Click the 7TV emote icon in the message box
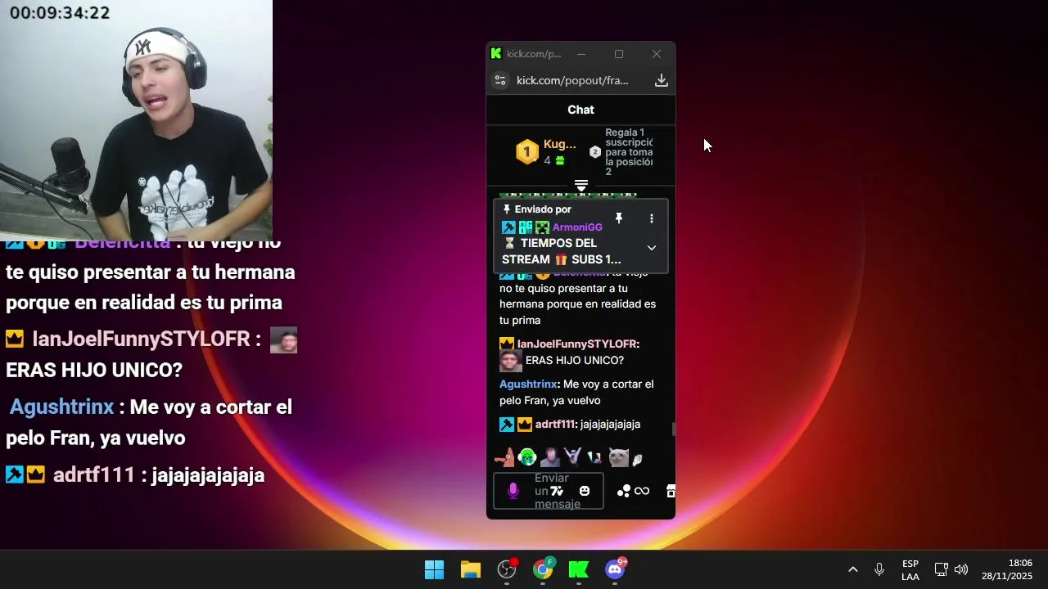The height and width of the screenshot is (589, 1048). 557,491
